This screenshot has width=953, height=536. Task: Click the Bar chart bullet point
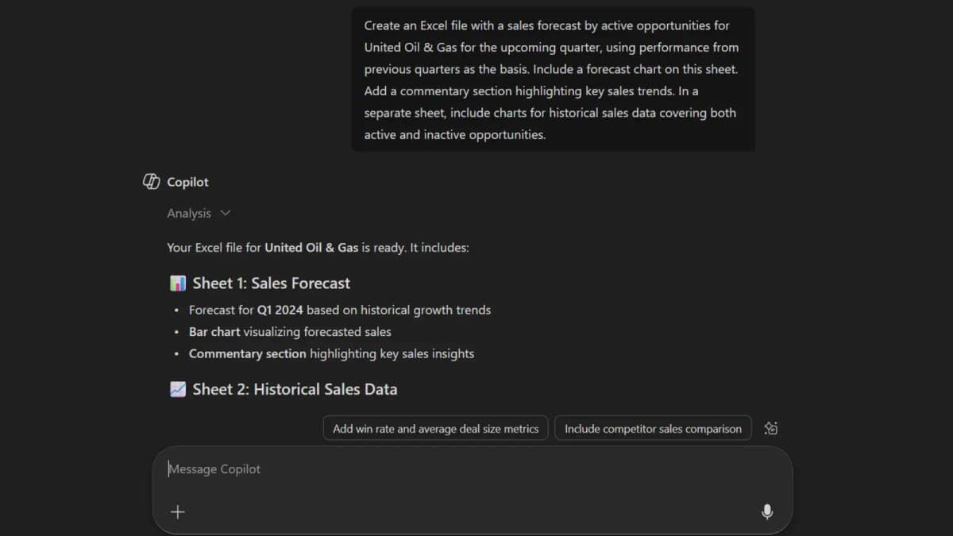click(289, 332)
